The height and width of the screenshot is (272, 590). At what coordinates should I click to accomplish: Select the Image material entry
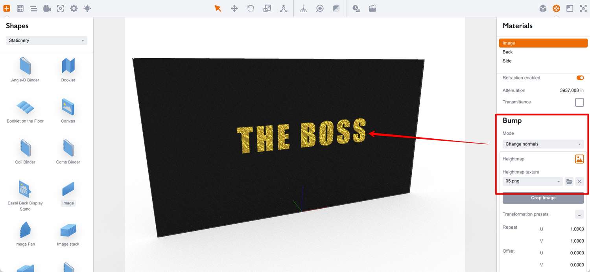pos(543,43)
